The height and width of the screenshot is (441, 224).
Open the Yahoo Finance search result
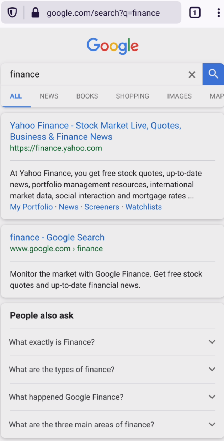96,131
